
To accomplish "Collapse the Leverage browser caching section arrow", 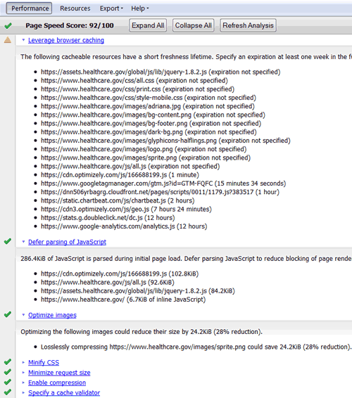I will pyautogui.click(x=23, y=40).
